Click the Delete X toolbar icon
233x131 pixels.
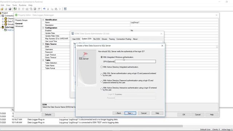(60, 9)
